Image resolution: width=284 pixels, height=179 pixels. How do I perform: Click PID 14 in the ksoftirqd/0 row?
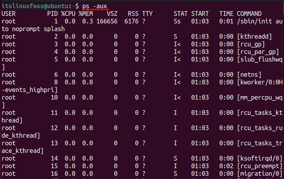(x=54, y=158)
